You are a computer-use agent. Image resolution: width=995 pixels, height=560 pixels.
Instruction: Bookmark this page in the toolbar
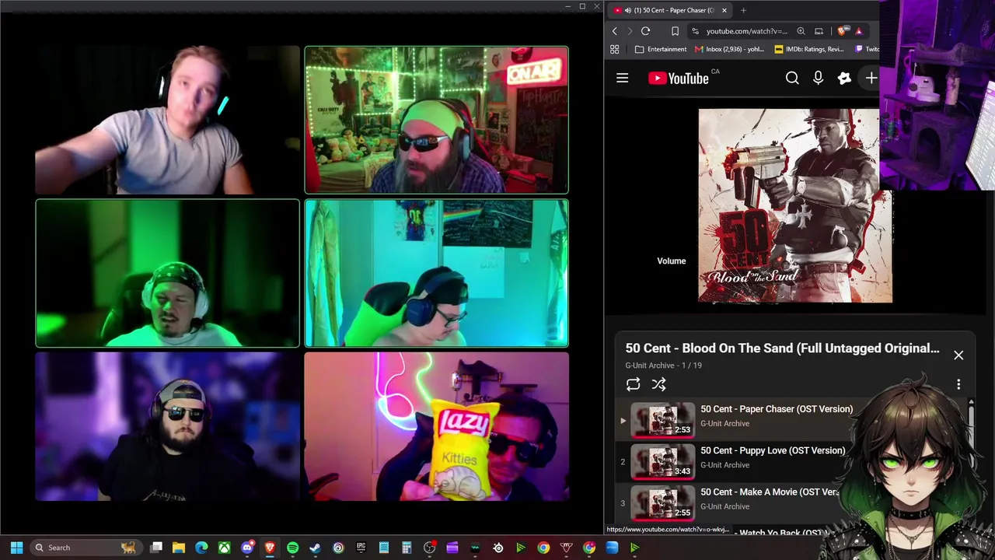[675, 31]
